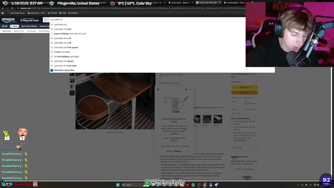Click the Buy Now button
Viewport: 334px width, 188px height.
pyautogui.click(x=244, y=92)
